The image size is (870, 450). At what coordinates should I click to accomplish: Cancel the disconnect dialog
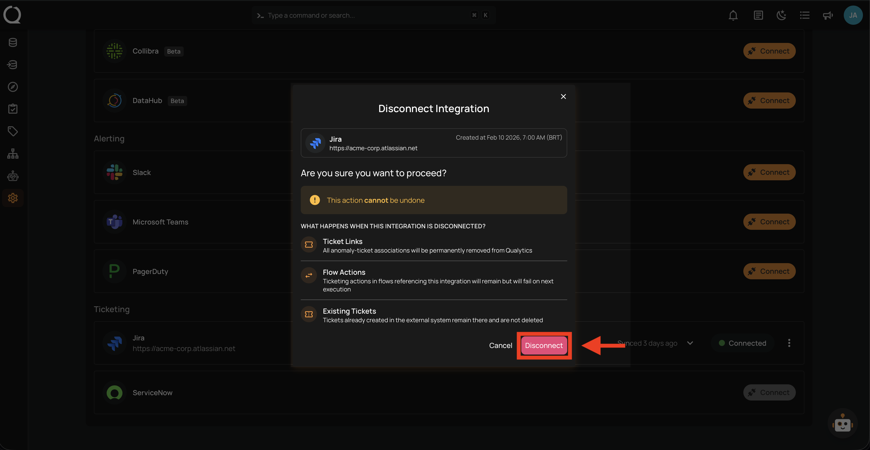click(x=501, y=345)
